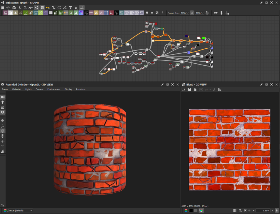The height and width of the screenshot is (214, 280).
Task: Open the sRGB (default) color profile dropdown
Action: (x=21, y=211)
